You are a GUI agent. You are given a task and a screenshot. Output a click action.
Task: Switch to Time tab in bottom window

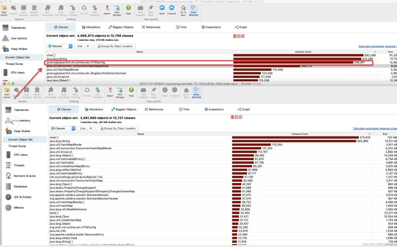(x=184, y=109)
